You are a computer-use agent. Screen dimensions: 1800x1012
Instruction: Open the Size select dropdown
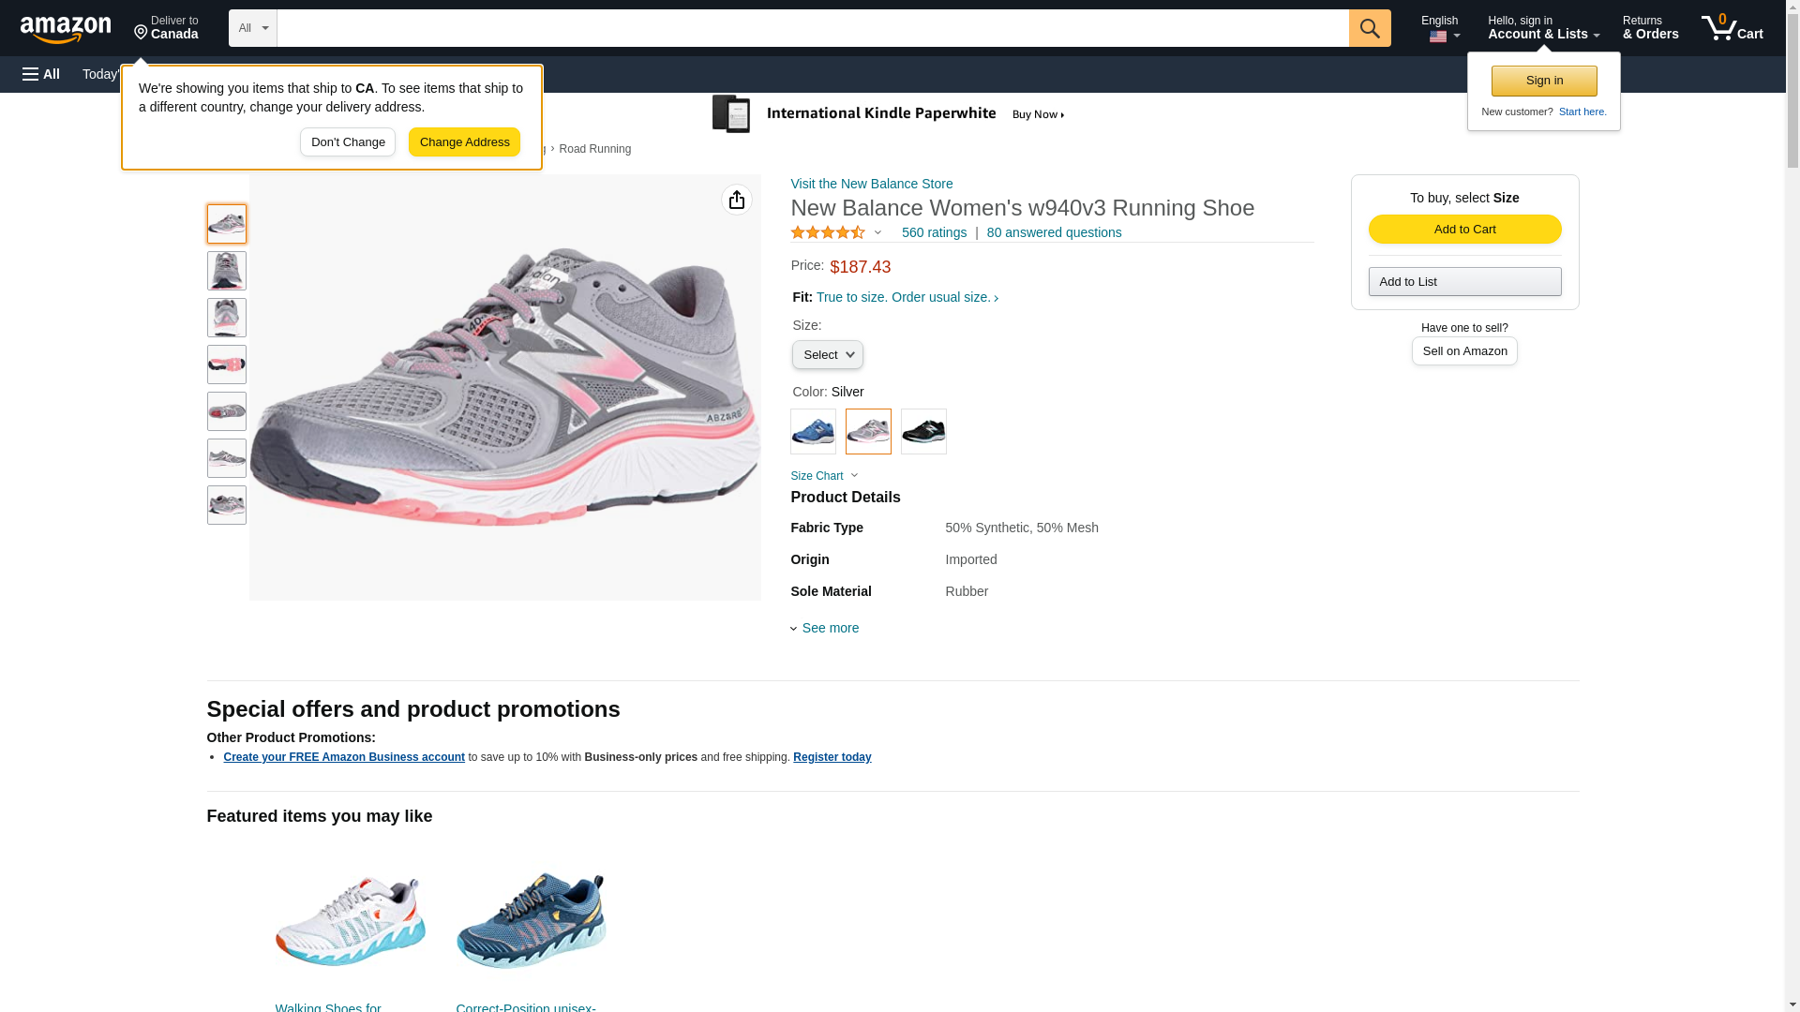click(x=827, y=354)
